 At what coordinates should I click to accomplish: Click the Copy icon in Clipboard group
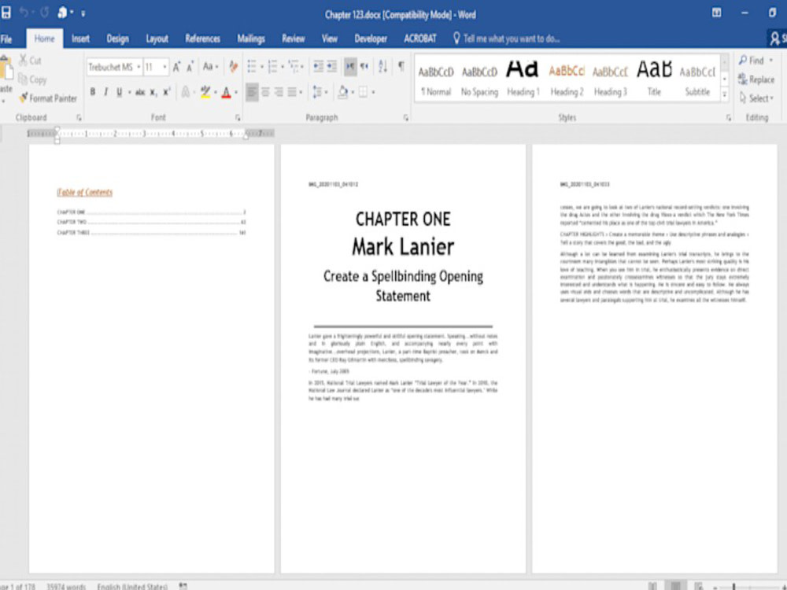tap(23, 79)
